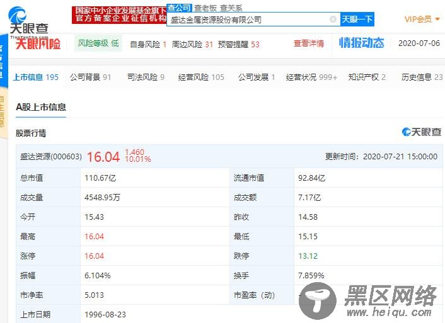Click the 7.859% turnover rate value

(x=311, y=276)
